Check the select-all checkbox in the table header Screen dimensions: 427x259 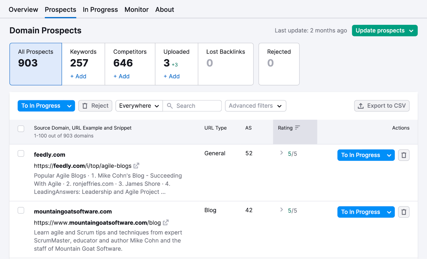pos(21,129)
